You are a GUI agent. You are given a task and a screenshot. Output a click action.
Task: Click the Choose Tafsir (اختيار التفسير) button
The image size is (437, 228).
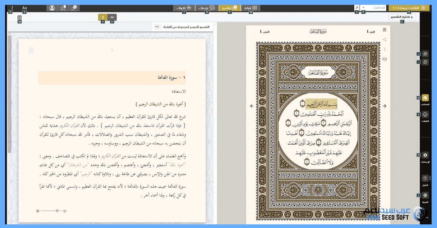point(402,17)
